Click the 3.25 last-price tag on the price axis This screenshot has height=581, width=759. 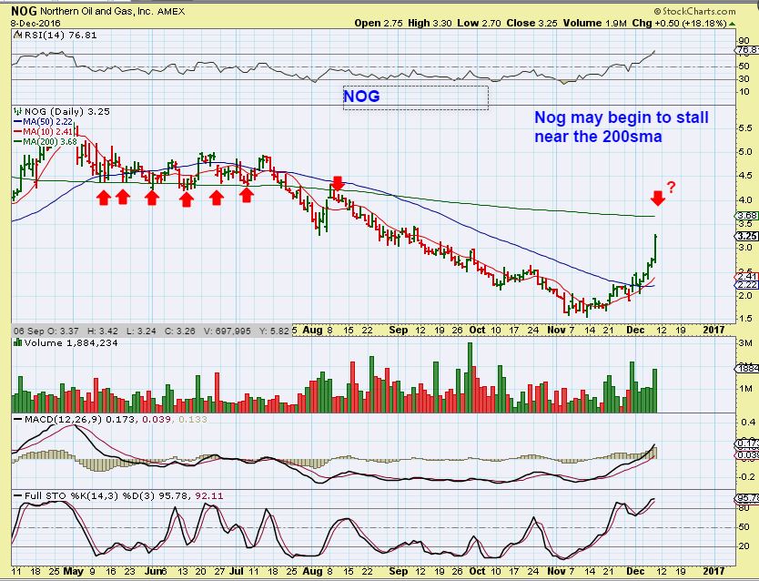pyautogui.click(x=746, y=236)
